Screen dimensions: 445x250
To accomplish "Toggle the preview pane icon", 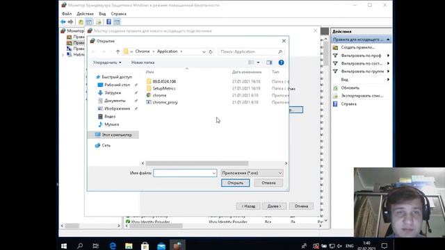I will pos(269,62).
